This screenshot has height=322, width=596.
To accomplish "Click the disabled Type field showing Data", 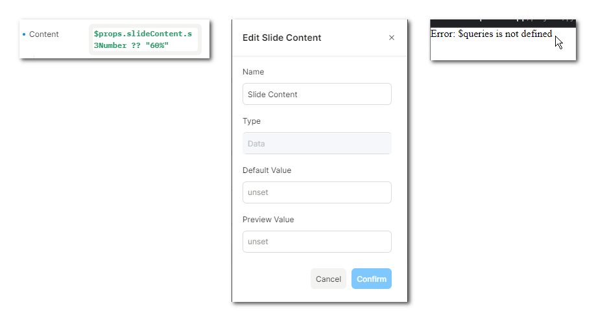I will pyautogui.click(x=316, y=143).
